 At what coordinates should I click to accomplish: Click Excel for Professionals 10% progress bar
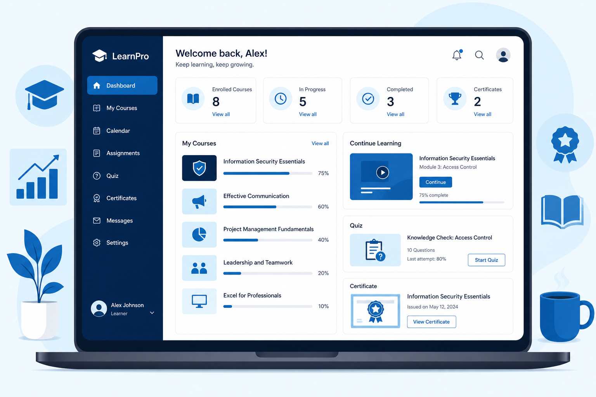268,306
